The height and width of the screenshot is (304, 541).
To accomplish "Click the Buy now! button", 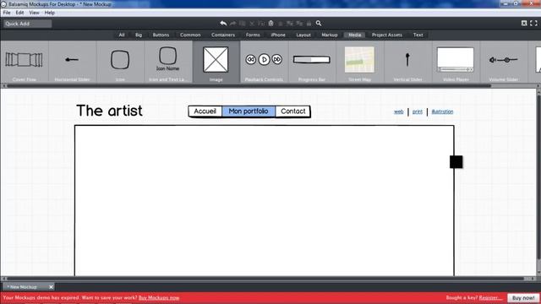I will click(523, 298).
